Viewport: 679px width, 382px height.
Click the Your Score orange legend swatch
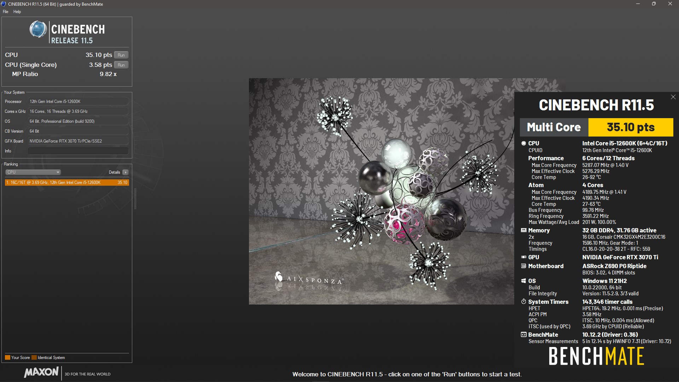7,358
